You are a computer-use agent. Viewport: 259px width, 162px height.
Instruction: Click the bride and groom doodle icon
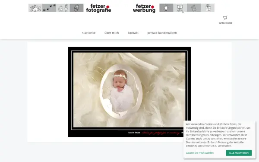point(63,8)
